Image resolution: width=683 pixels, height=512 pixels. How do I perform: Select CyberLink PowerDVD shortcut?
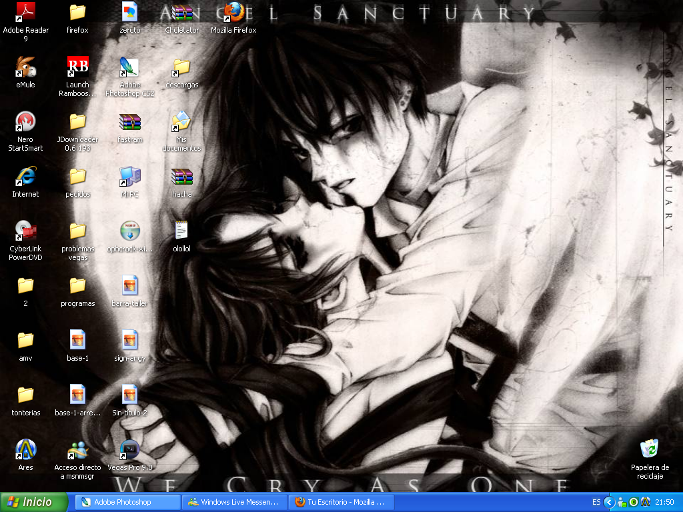tap(25, 231)
